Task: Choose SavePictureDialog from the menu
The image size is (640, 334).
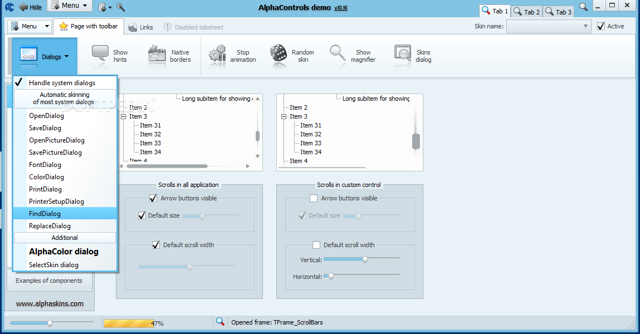Action: pos(65,153)
